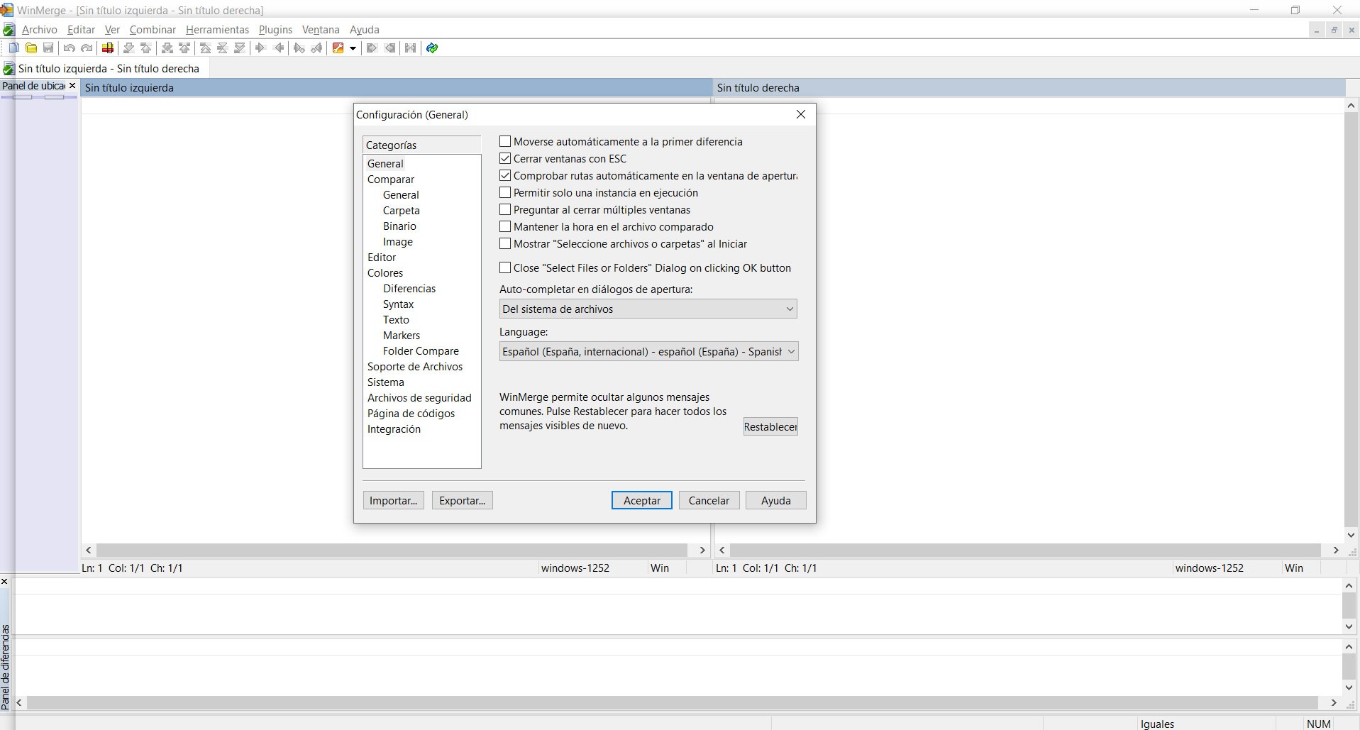Click the Copy all to left toolbar icon
Image resolution: width=1360 pixels, height=730 pixels.
pyautogui.click(x=389, y=48)
